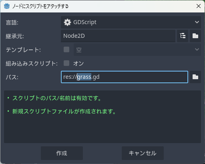Click the res://grass.gd path input field
Image resolution: width=205 pixels, height=164 pixels.
pos(125,77)
